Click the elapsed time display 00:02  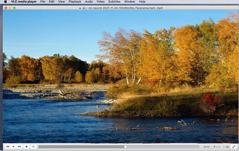point(206,147)
